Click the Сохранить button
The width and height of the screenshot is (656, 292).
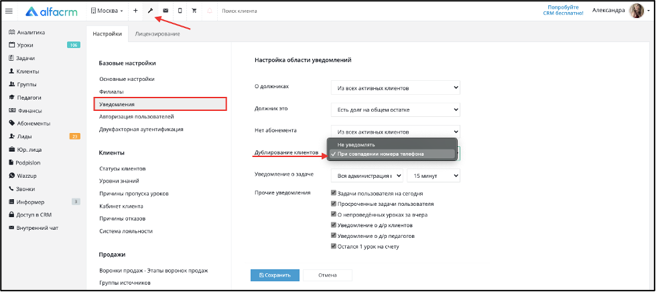point(275,275)
